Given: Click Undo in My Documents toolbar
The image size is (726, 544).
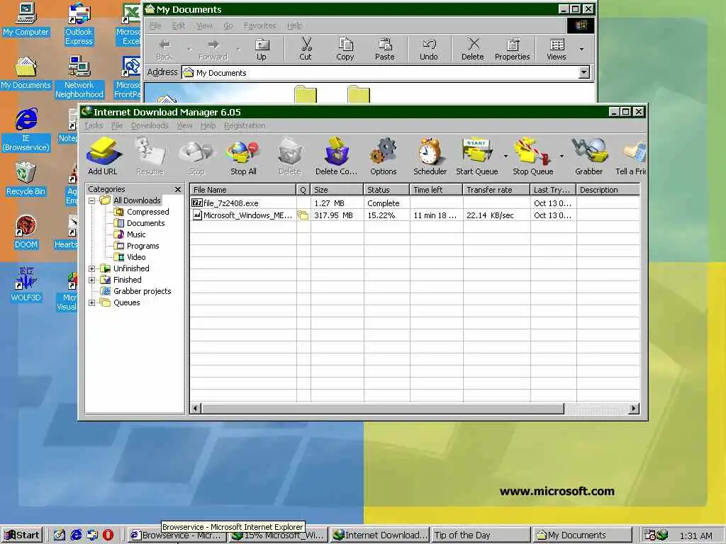Looking at the screenshot, I should [429, 49].
